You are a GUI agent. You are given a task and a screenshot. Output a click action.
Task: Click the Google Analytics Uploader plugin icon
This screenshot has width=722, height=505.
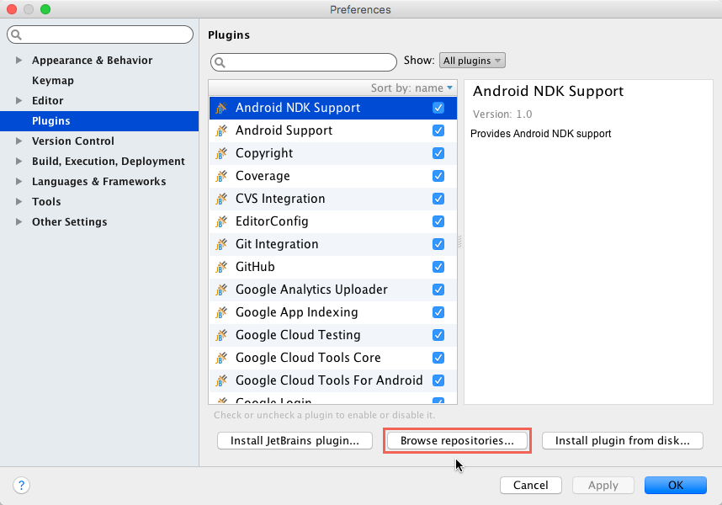pos(221,290)
